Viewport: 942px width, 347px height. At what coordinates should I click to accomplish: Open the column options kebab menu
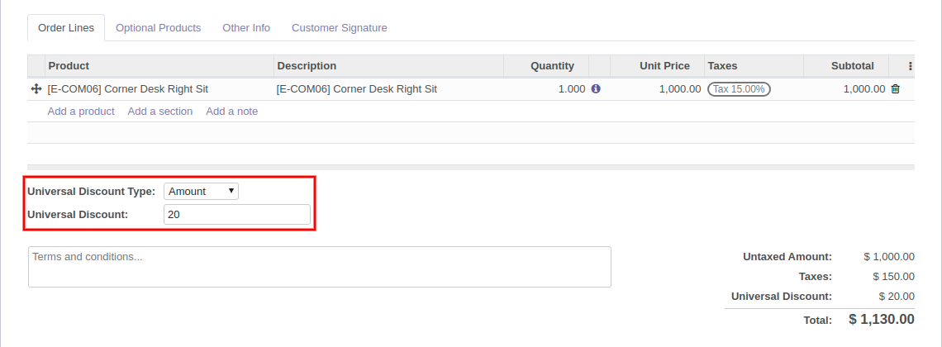pos(911,66)
